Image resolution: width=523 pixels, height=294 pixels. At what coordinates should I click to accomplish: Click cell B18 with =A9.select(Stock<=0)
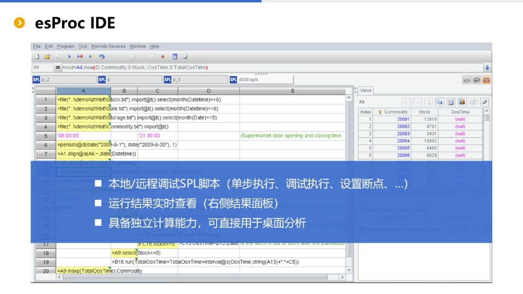point(124,253)
